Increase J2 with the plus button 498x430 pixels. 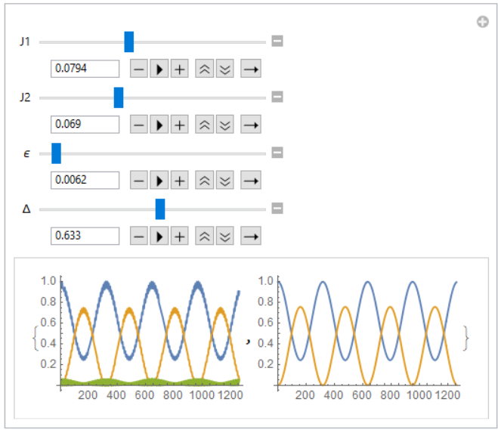[179, 125]
